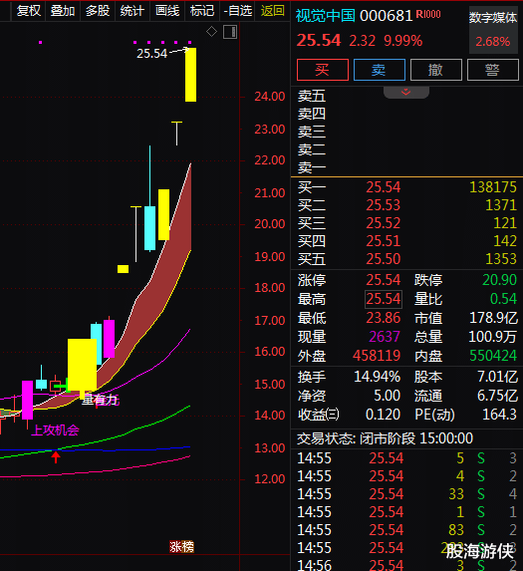Click the 警 alert button
Screen dimensions: 523x571
(x=493, y=70)
